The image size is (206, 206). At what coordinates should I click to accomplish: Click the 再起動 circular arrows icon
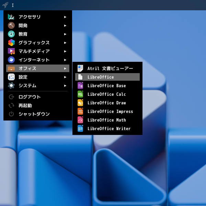pos(11,105)
